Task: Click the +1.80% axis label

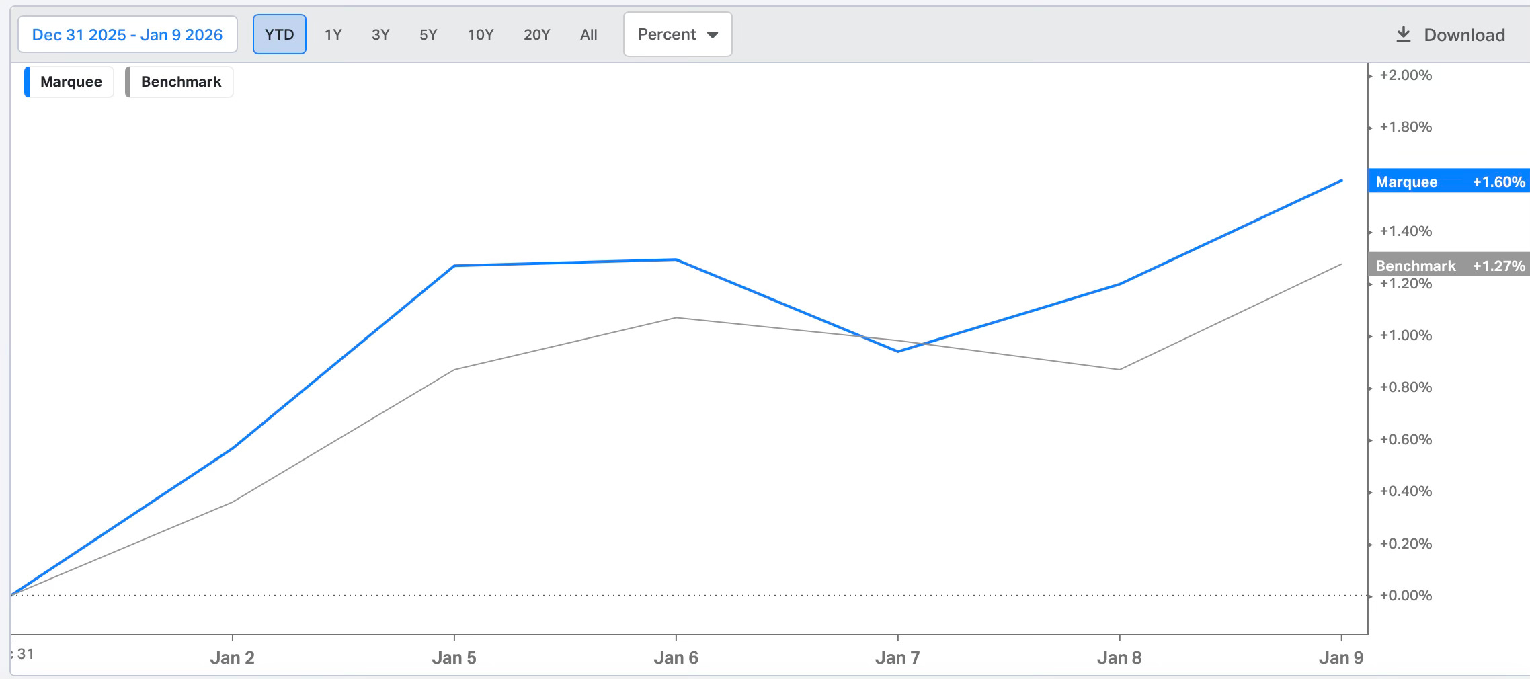Action: point(1406,127)
